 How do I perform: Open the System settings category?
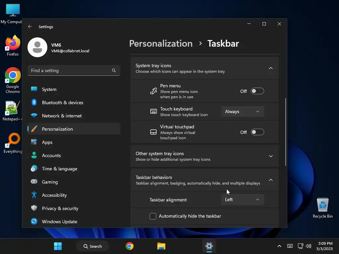[74, 89]
